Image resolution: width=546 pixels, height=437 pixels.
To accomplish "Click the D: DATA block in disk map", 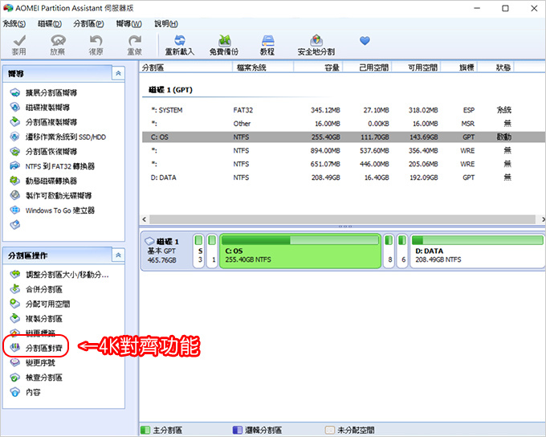I will (x=477, y=251).
